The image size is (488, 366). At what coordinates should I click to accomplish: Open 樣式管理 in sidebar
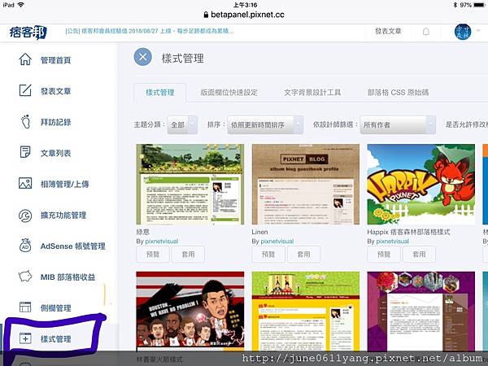coord(55,338)
